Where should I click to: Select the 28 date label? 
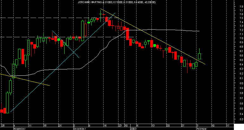click(3, 125)
